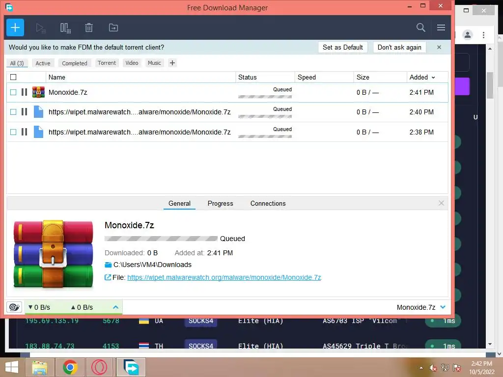
Task: Open browser three-dot menu behind FDM
Action: pos(483,35)
